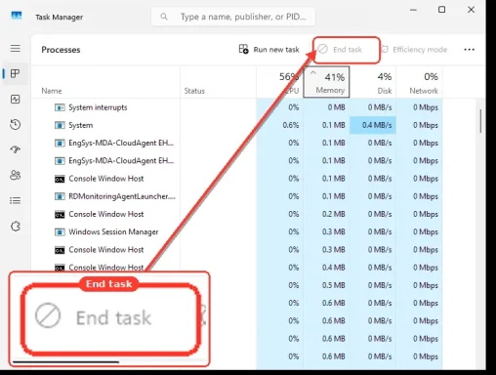
Task: Open Startup apps from the sidebar
Action: (x=16, y=149)
